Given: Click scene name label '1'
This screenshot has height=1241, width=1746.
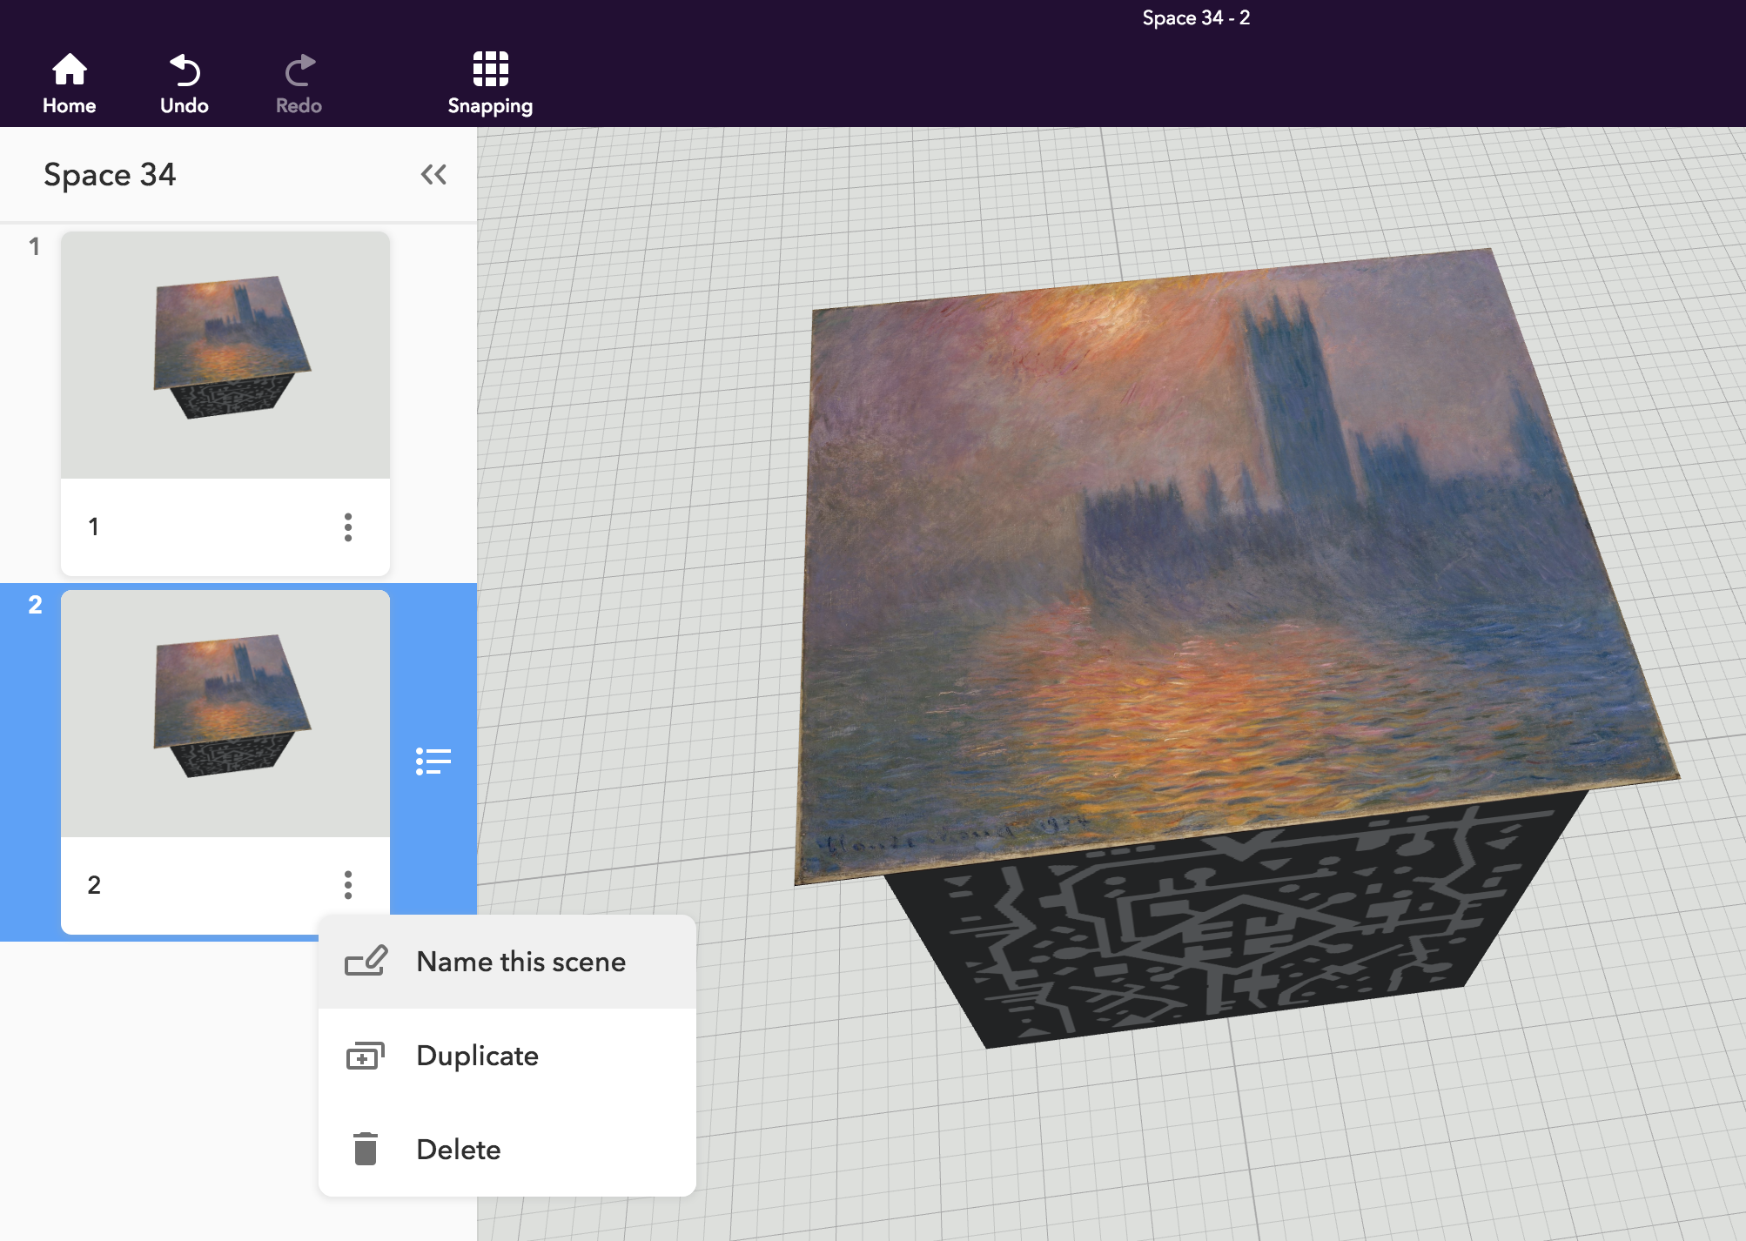Looking at the screenshot, I should pyautogui.click(x=94, y=527).
